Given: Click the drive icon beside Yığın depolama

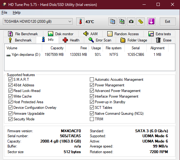Looking at the screenshot, I should 8,55.
